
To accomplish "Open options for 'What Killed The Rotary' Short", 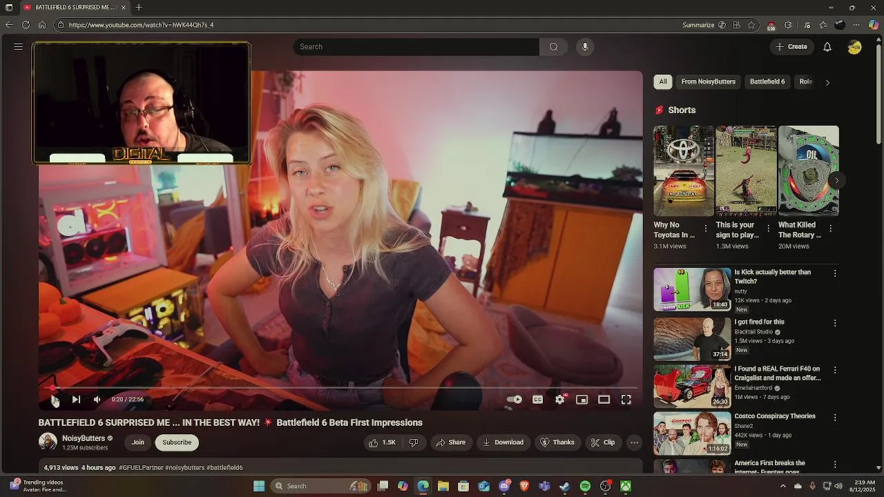I will (830, 228).
